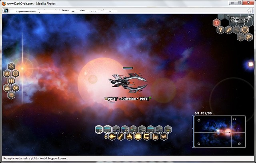
Task: Click the top-right portal circle on the minimap
Action: pos(234,119)
